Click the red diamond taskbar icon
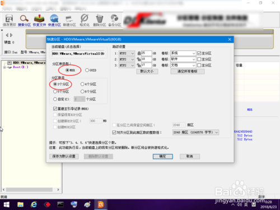 [47, 204]
